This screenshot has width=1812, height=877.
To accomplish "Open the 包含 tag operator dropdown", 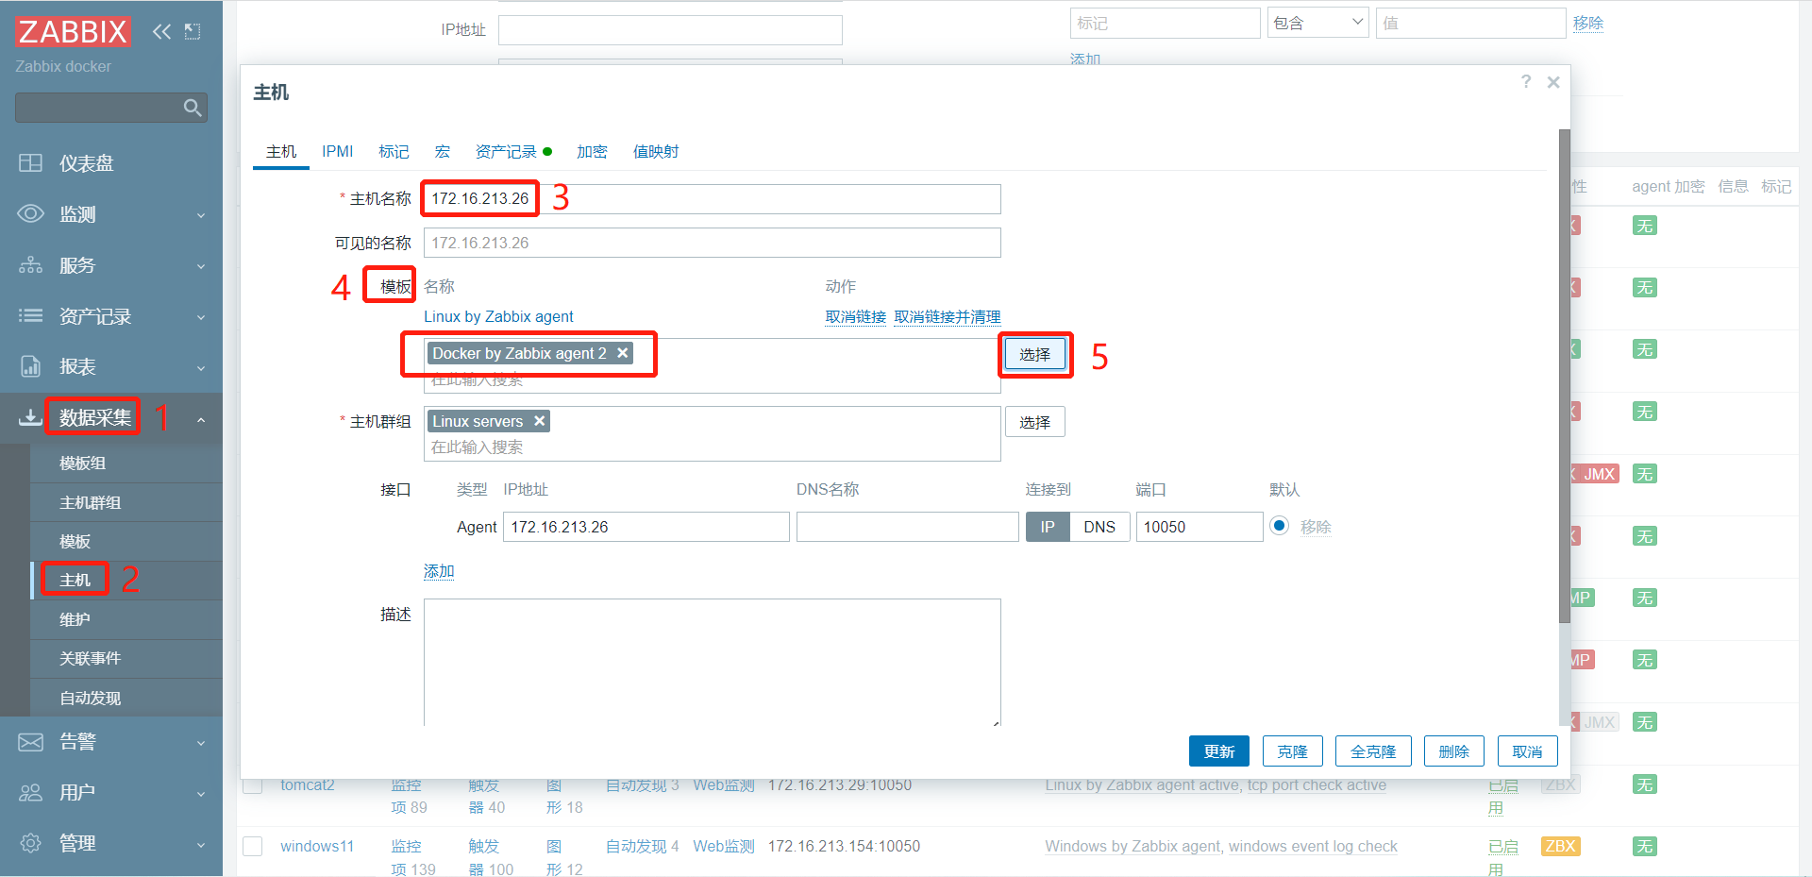I will [1317, 23].
